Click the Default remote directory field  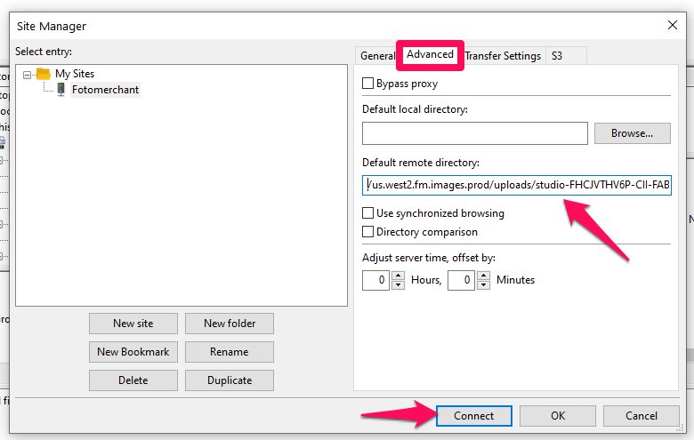tap(517, 185)
